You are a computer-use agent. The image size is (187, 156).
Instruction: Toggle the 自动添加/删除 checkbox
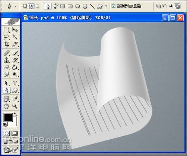coord(113,6)
